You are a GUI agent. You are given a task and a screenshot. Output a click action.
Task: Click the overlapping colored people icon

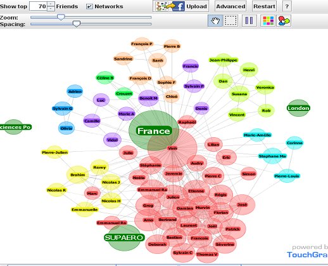[284, 21]
